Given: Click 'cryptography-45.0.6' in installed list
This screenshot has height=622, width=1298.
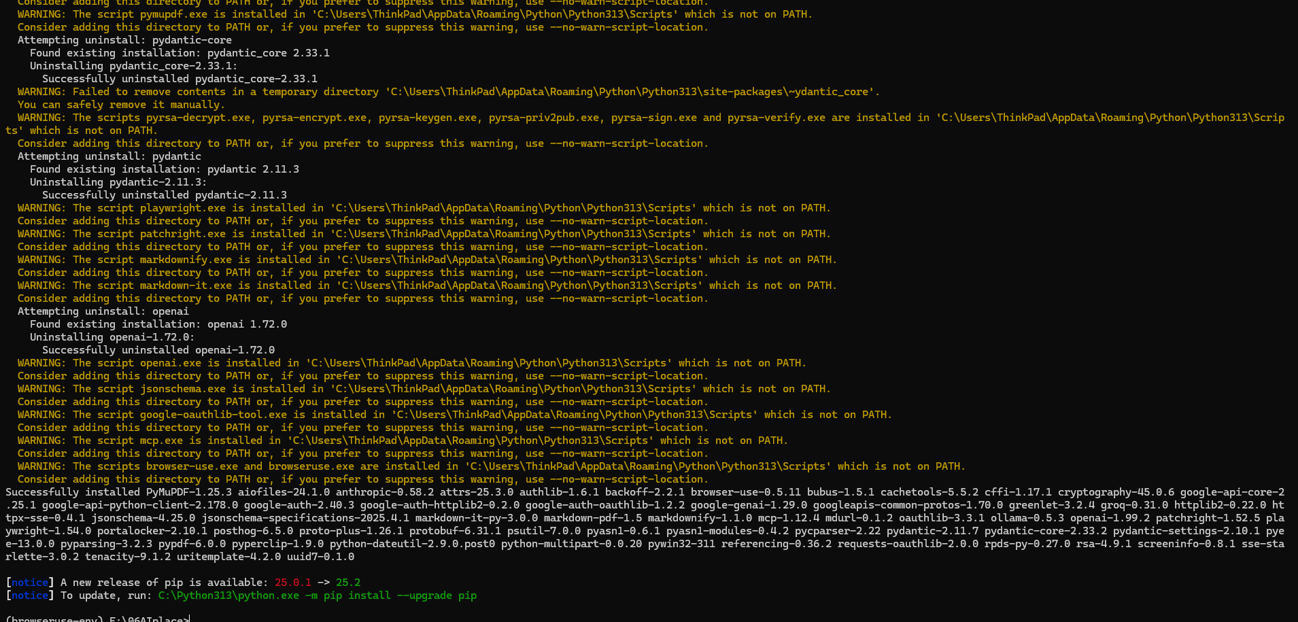Looking at the screenshot, I should 1116,492.
